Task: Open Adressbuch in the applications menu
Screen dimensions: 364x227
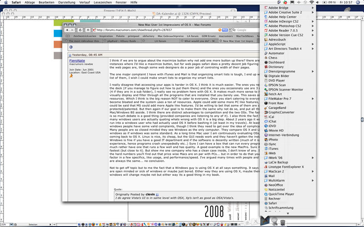Action: point(288,39)
